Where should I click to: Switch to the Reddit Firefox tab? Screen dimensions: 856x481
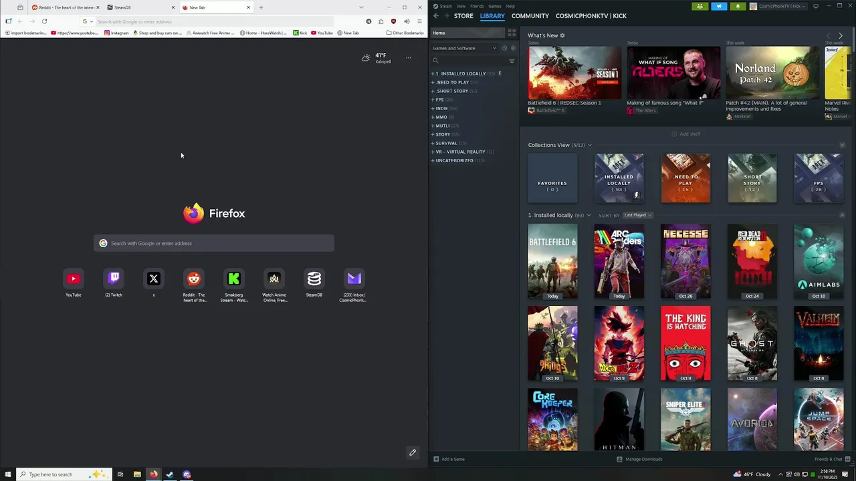click(66, 7)
